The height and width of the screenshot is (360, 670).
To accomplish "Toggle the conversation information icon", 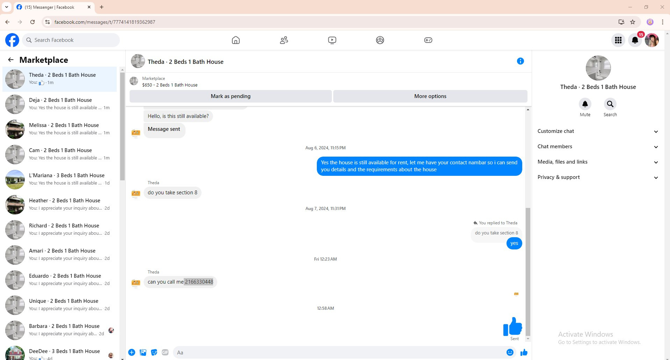I will tap(520, 61).
